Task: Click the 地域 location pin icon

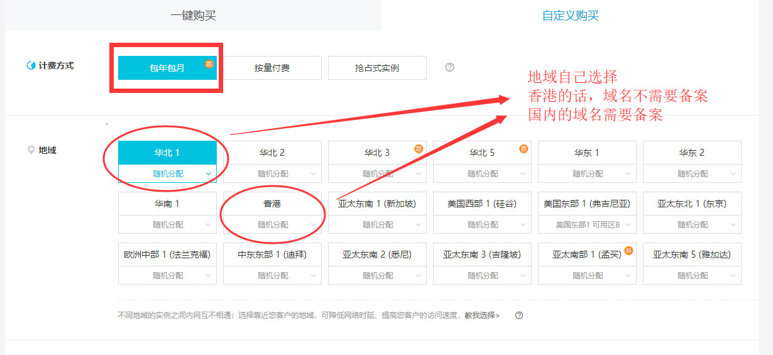Action: coord(31,150)
